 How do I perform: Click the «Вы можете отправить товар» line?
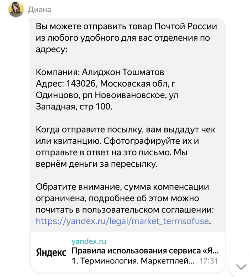[x=126, y=27]
